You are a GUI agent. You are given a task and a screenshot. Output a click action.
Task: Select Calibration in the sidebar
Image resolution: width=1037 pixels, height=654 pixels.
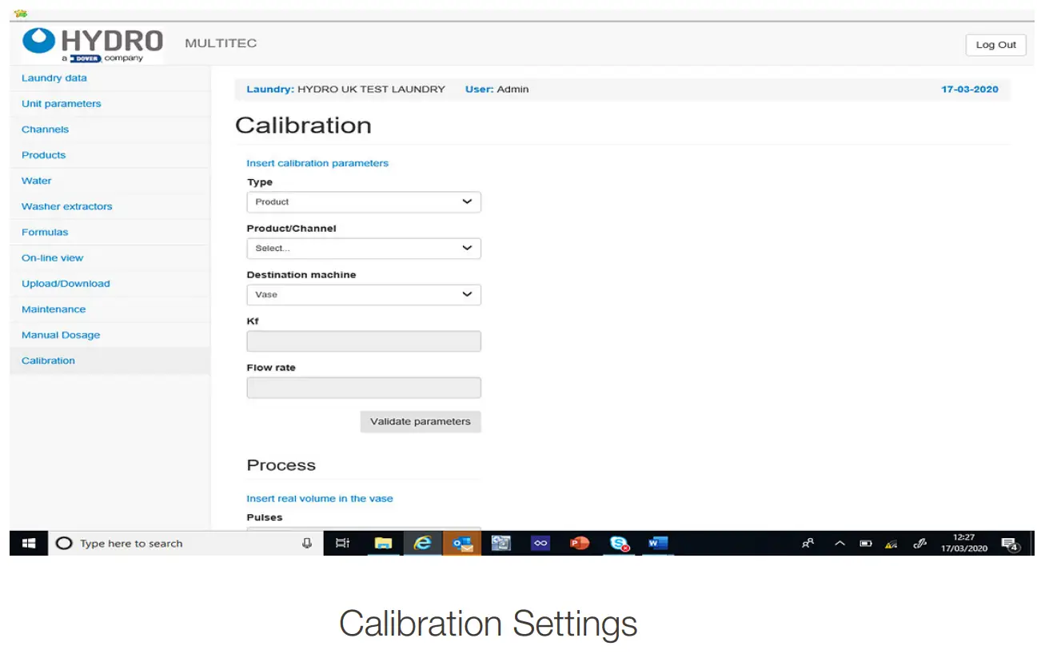point(48,361)
